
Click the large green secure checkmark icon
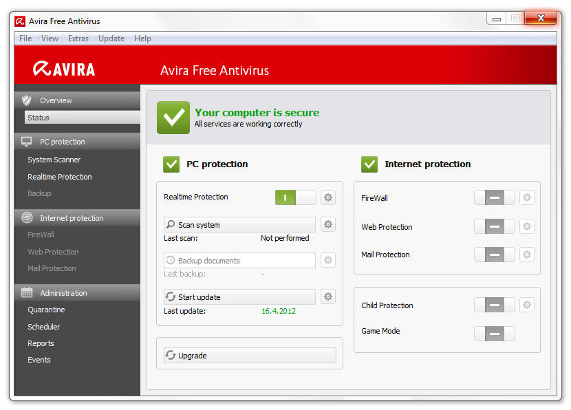(173, 118)
